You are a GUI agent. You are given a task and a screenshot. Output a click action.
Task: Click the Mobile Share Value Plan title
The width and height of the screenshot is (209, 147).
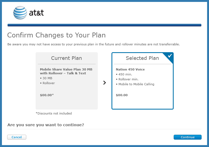(66, 71)
